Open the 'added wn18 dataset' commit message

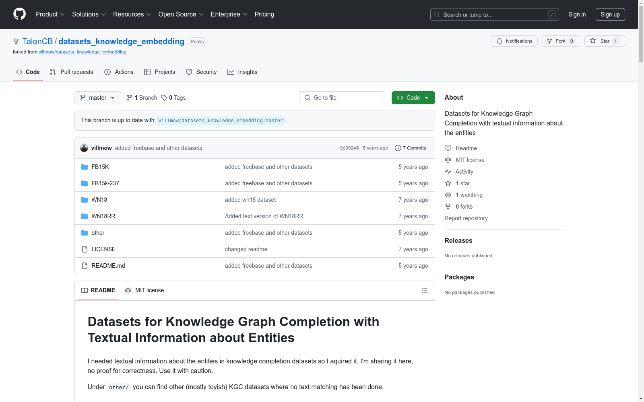pos(250,200)
